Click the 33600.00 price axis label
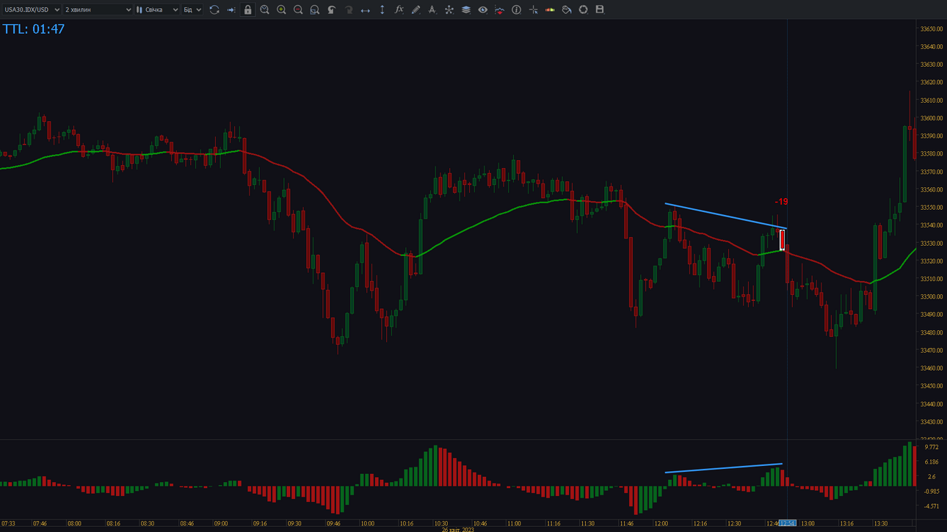This screenshot has width=947, height=532. tap(932, 118)
